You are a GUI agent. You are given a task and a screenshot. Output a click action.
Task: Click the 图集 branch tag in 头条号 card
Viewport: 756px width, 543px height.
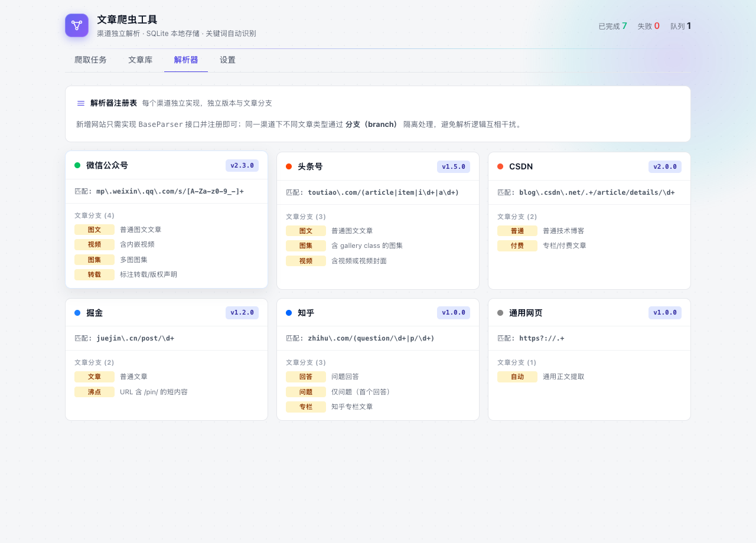[306, 246]
